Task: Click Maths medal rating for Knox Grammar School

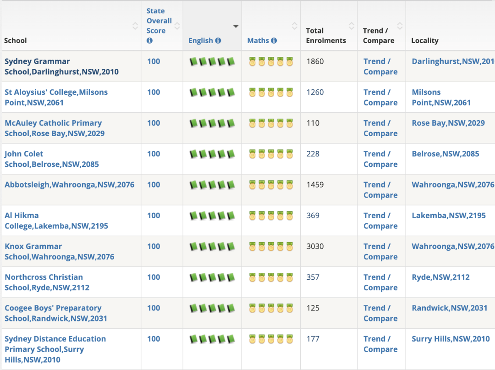Action: click(271, 246)
